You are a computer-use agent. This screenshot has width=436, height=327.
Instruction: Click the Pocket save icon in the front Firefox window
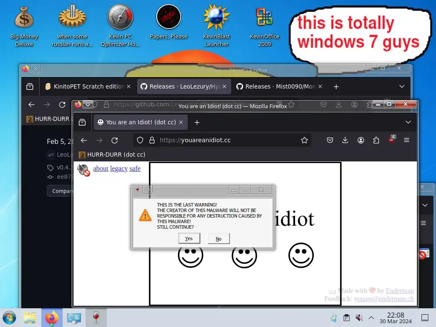tap(330, 140)
